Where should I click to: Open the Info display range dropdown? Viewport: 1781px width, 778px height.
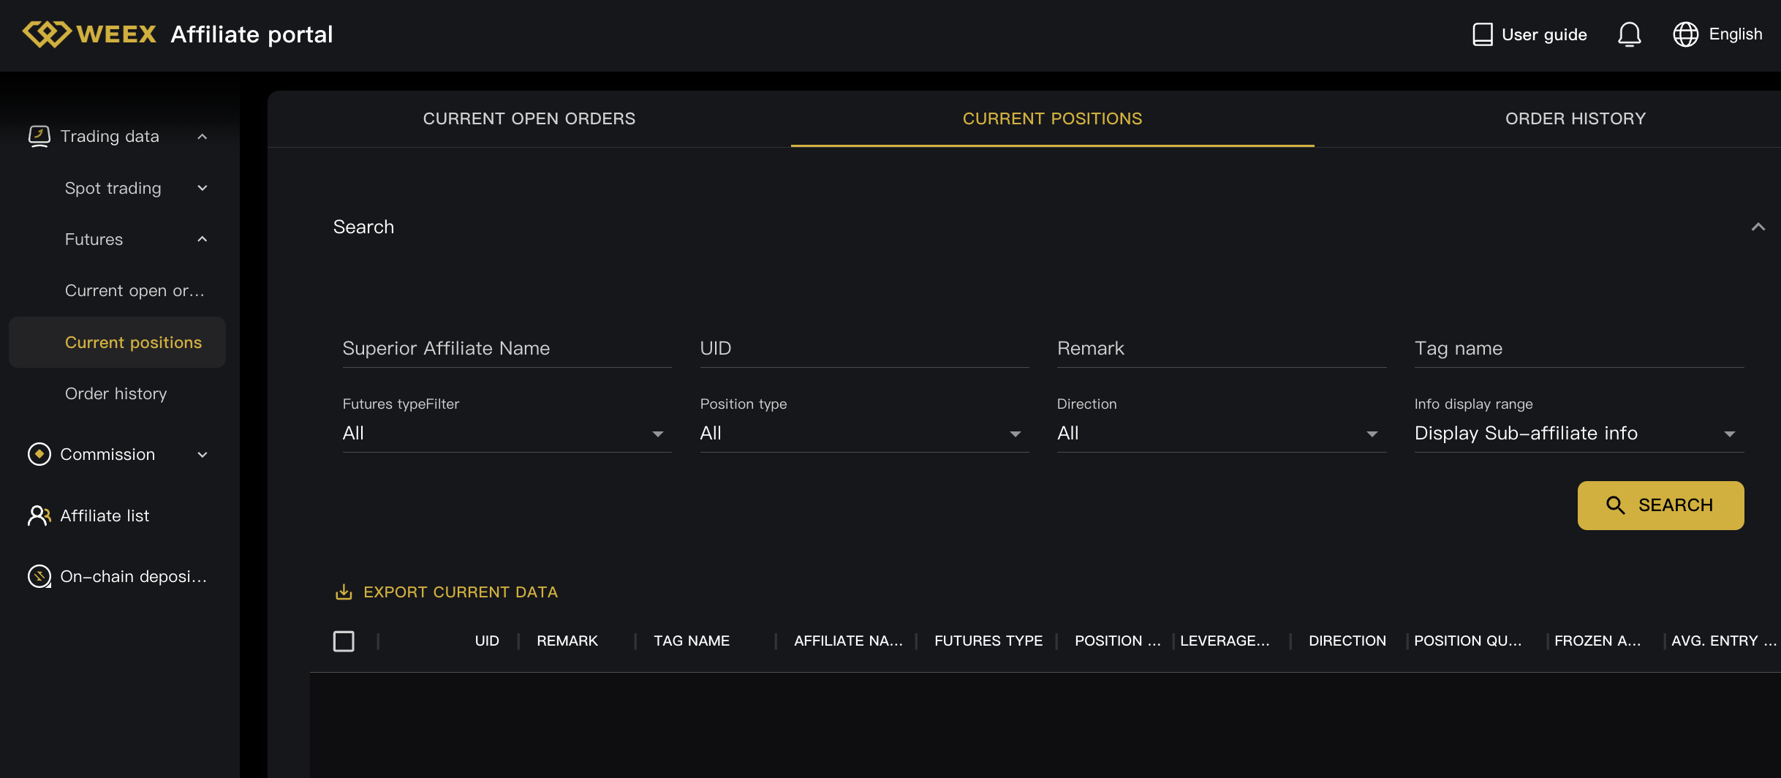point(1578,434)
